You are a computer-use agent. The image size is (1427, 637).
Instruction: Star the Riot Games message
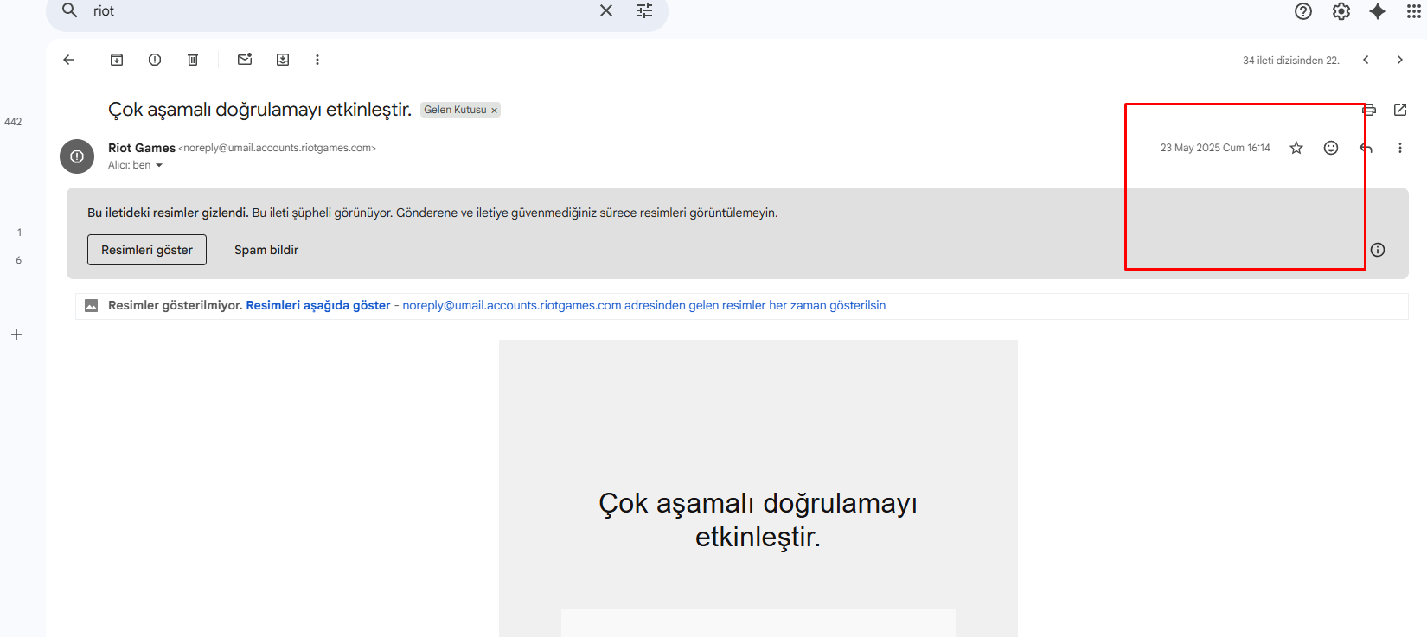(x=1296, y=148)
